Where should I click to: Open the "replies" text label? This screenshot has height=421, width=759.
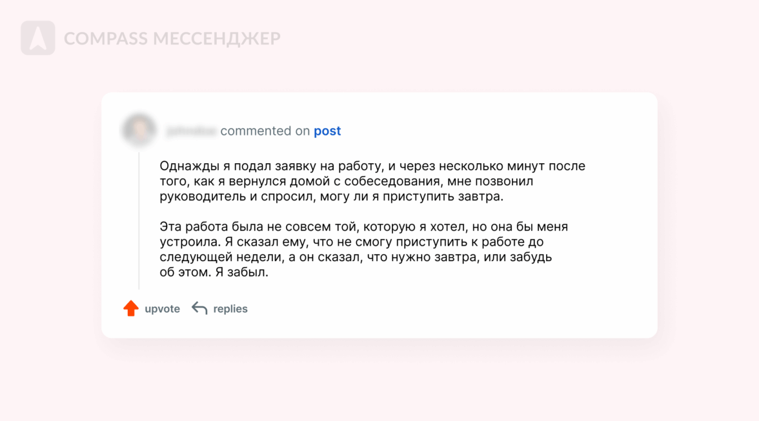pos(230,309)
